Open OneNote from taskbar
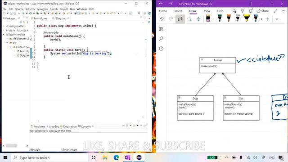 pyautogui.click(x=127, y=157)
